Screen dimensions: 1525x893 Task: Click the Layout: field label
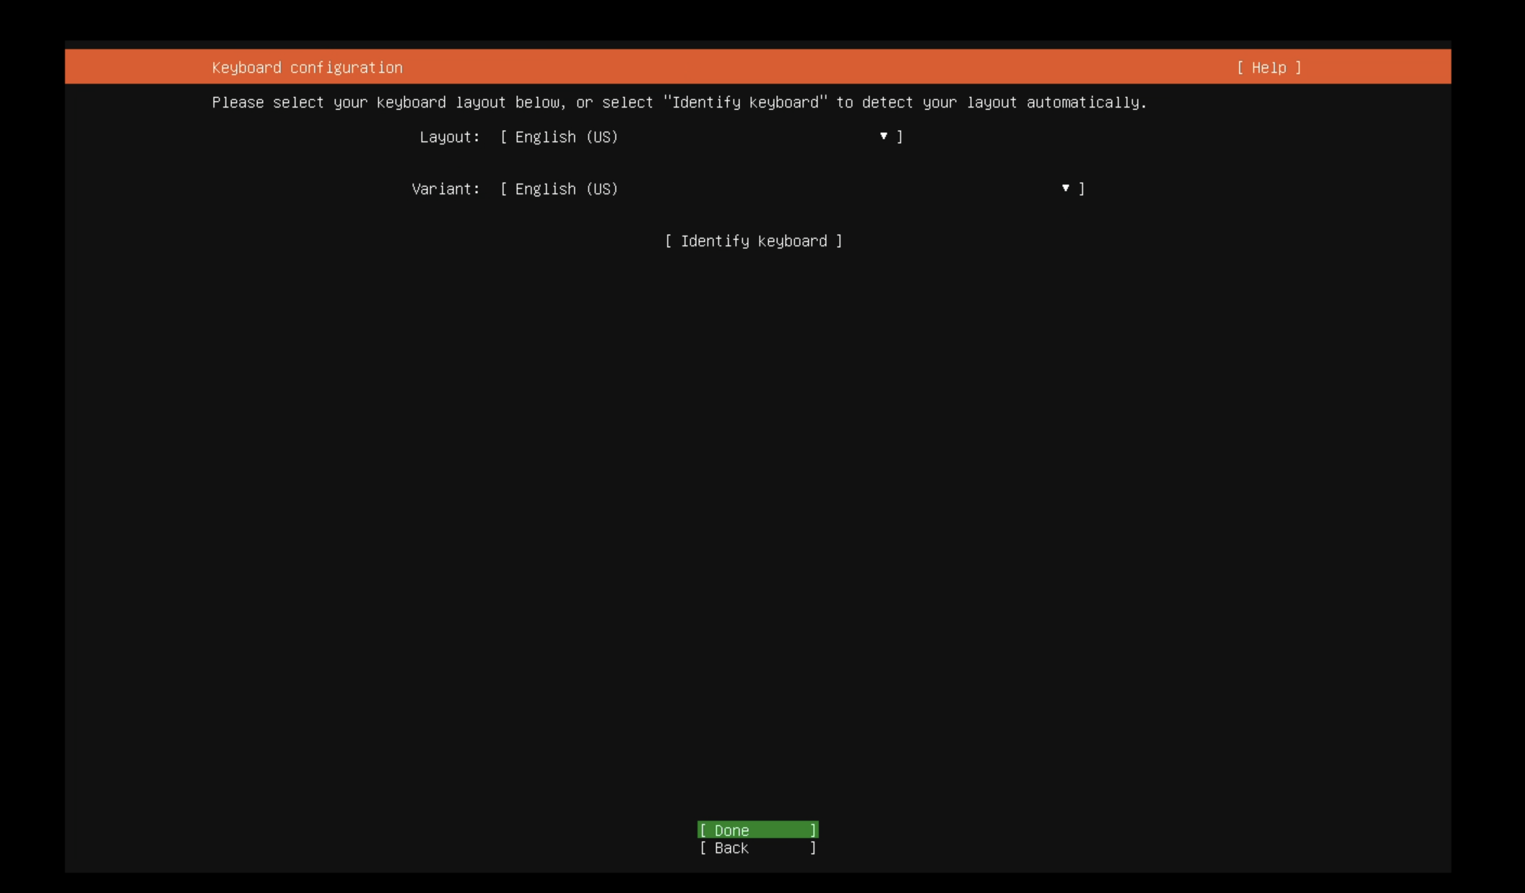[x=450, y=137]
